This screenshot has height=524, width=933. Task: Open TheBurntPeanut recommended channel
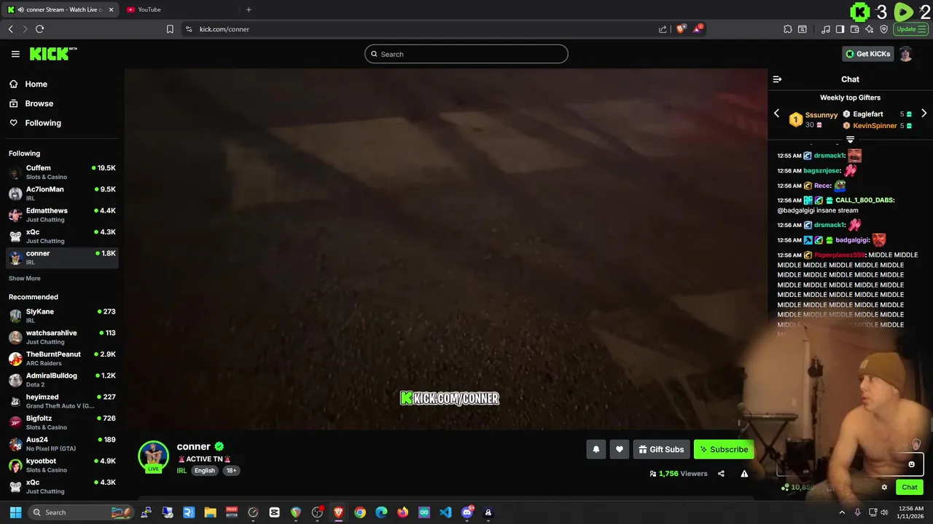click(62, 358)
